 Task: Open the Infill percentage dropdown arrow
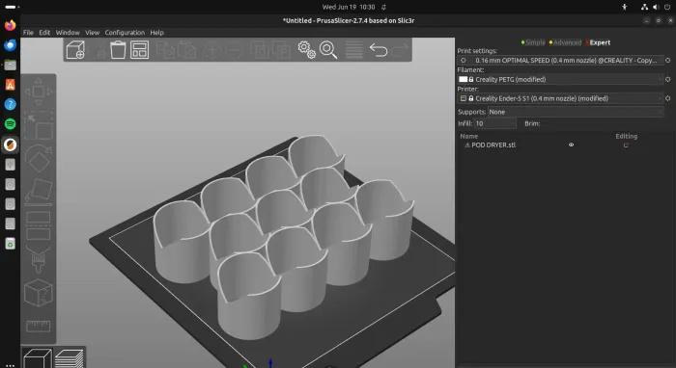[512, 123]
